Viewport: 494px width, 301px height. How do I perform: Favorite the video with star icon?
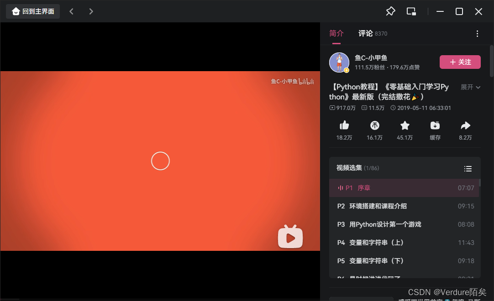tap(405, 125)
